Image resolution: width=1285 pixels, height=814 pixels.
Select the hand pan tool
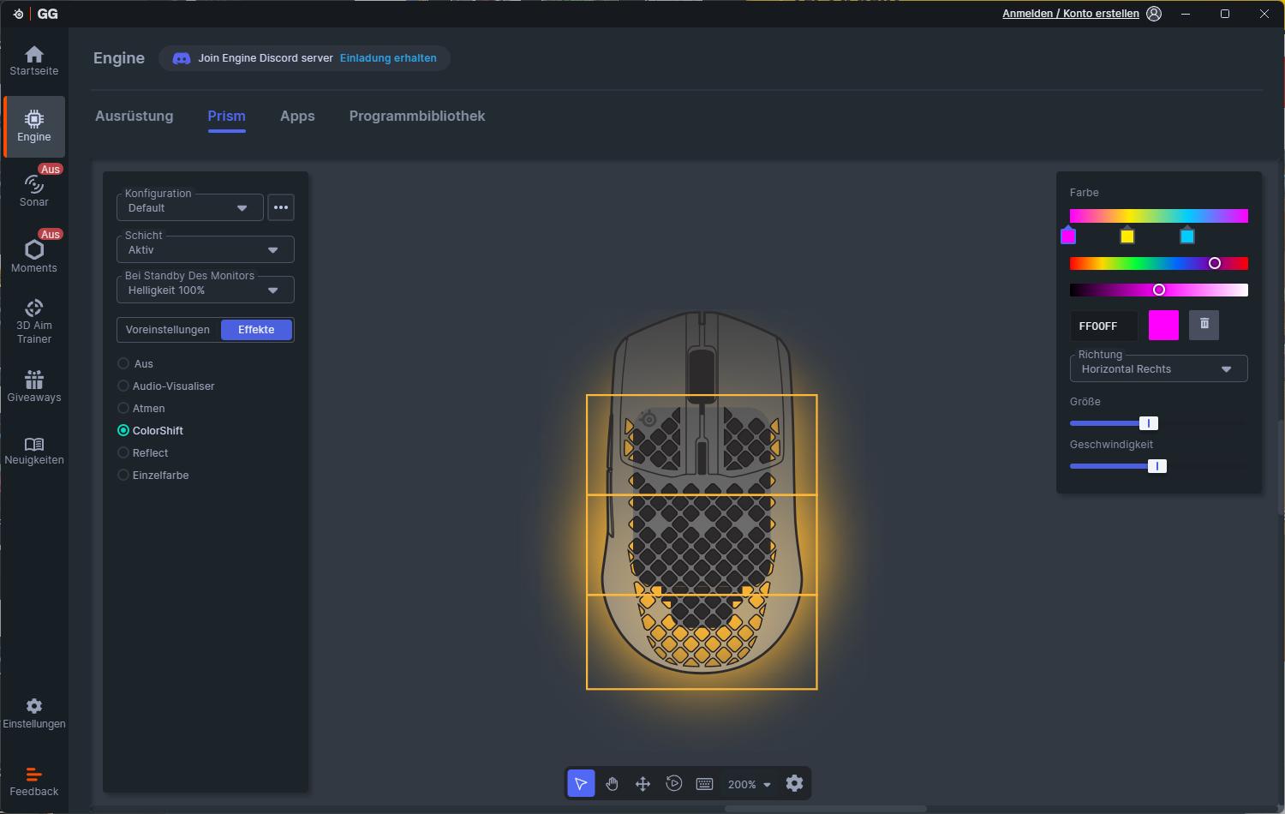click(x=612, y=784)
